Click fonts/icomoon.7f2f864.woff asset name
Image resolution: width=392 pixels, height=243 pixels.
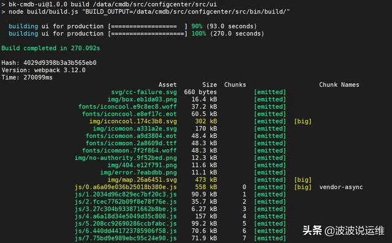coord(129,151)
